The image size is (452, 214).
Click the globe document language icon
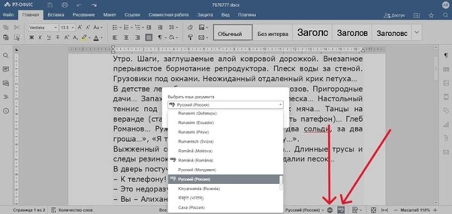point(330,210)
